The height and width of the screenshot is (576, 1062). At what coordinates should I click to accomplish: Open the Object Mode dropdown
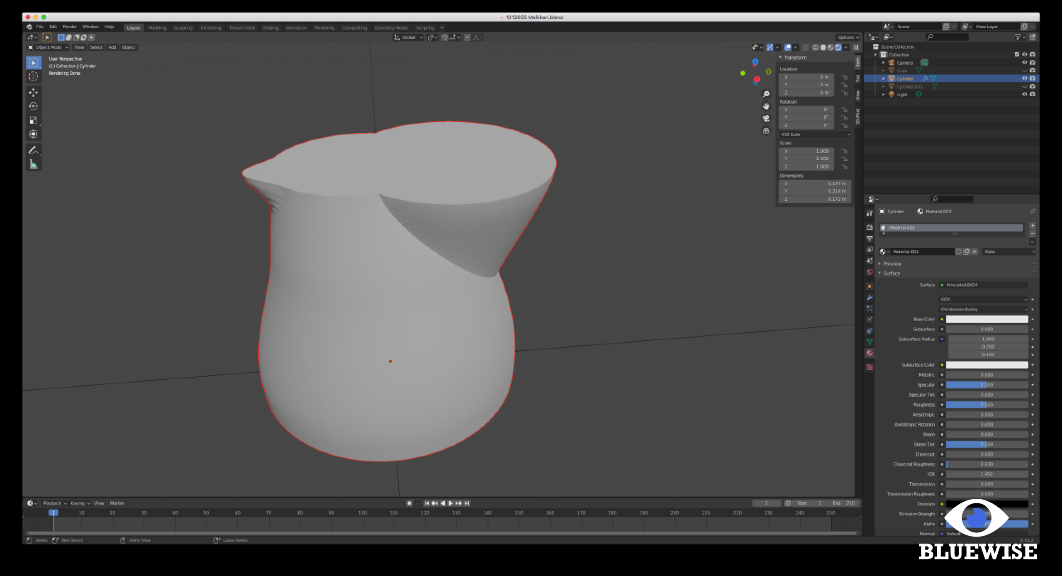click(48, 47)
